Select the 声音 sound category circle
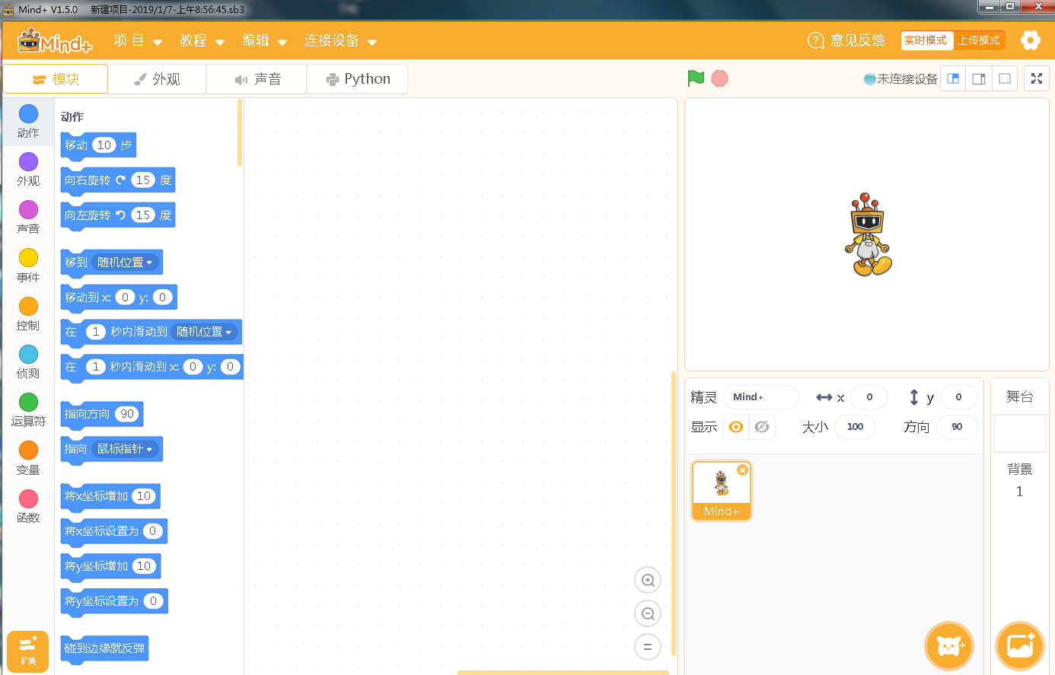The width and height of the screenshot is (1055, 675). (x=28, y=209)
